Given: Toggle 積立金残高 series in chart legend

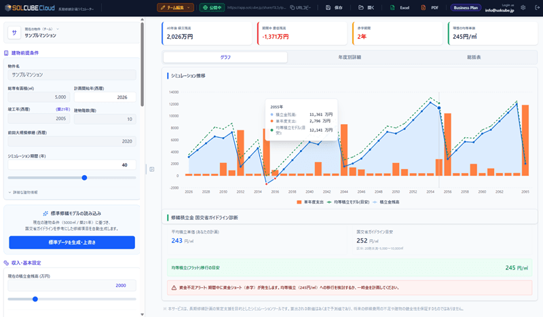Looking at the screenshot, I should [x=386, y=202].
